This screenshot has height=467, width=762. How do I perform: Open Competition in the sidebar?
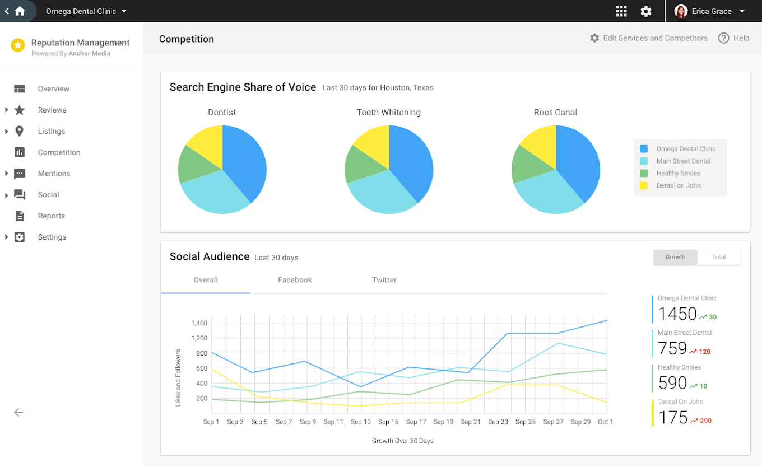click(x=59, y=152)
